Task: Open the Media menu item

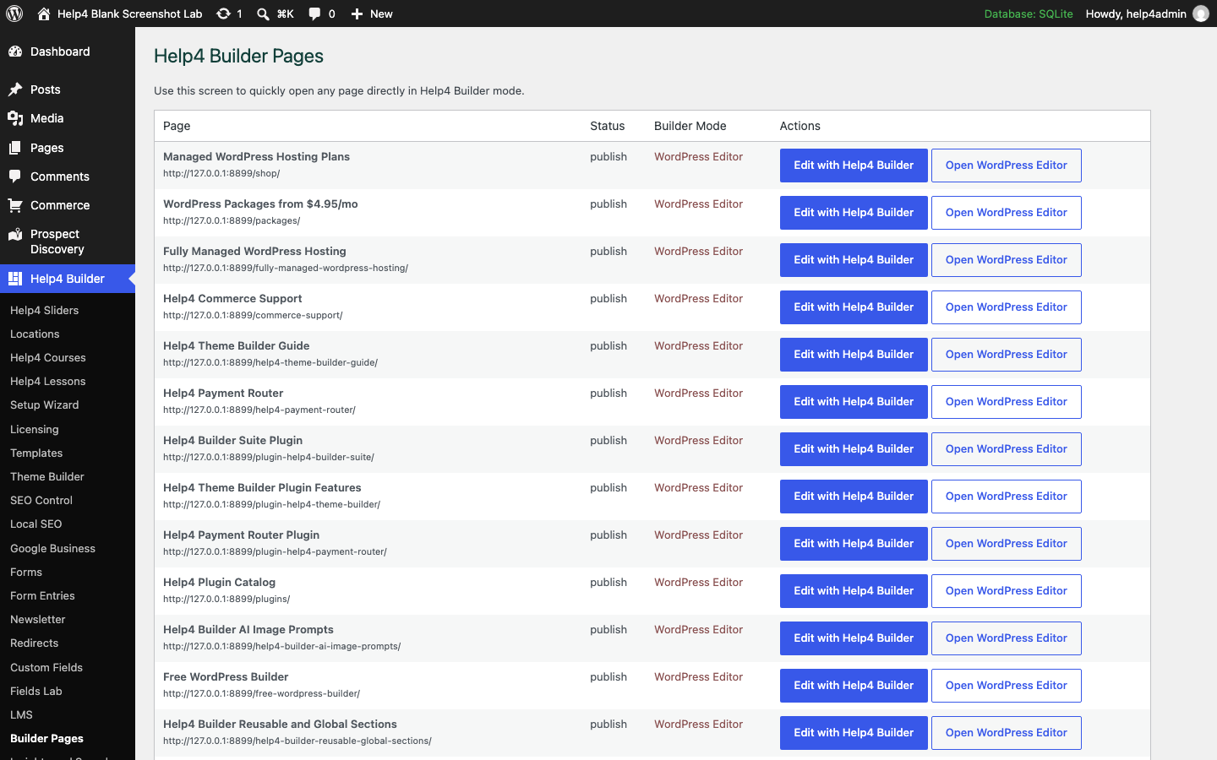Action: (x=68, y=118)
